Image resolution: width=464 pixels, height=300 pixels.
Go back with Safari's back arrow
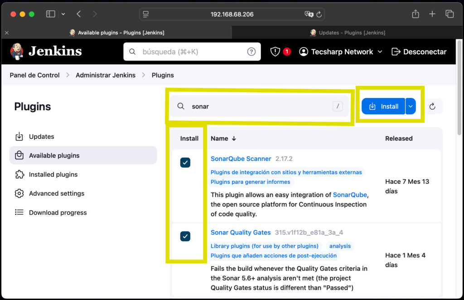click(x=79, y=14)
